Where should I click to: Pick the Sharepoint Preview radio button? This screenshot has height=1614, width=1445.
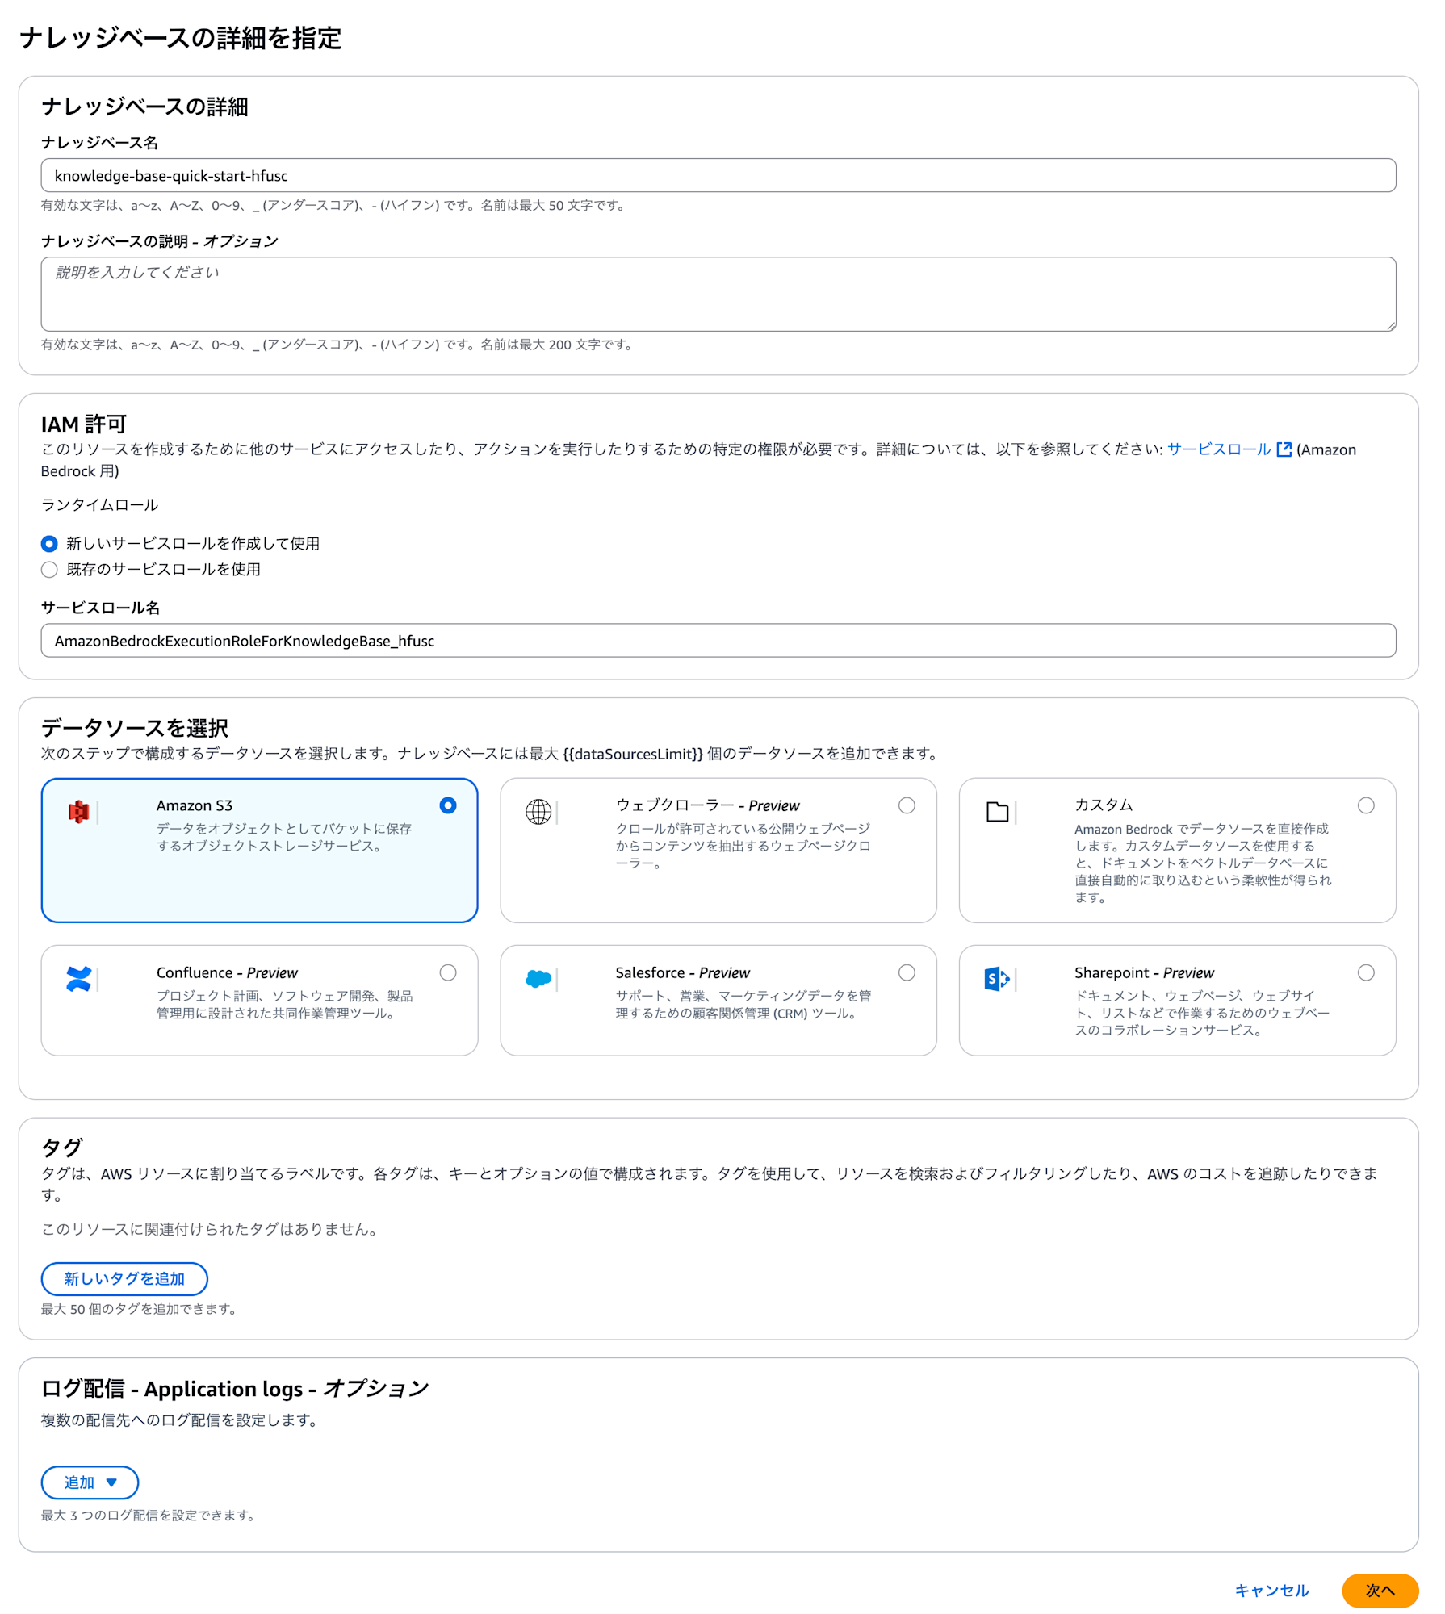(x=1366, y=972)
